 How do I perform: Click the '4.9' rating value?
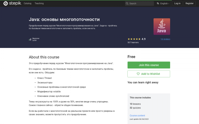point(144,39)
